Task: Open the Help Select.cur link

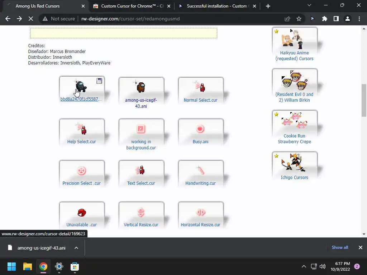Action: pos(81,142)
